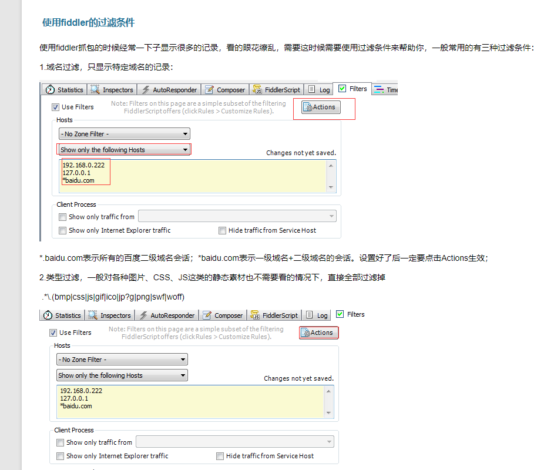Open Show only the following Hosts dropdown, upper panel

coord(125,150)
